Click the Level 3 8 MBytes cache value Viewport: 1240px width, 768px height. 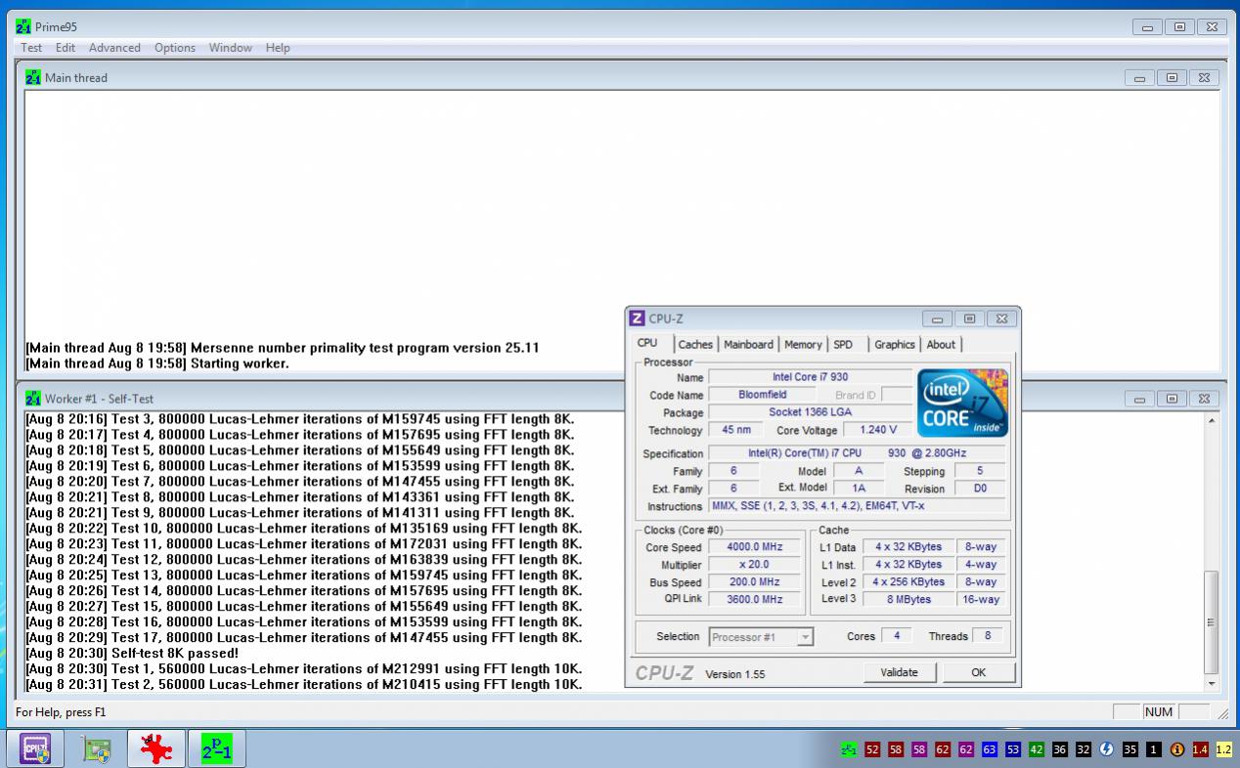(908, 599)
